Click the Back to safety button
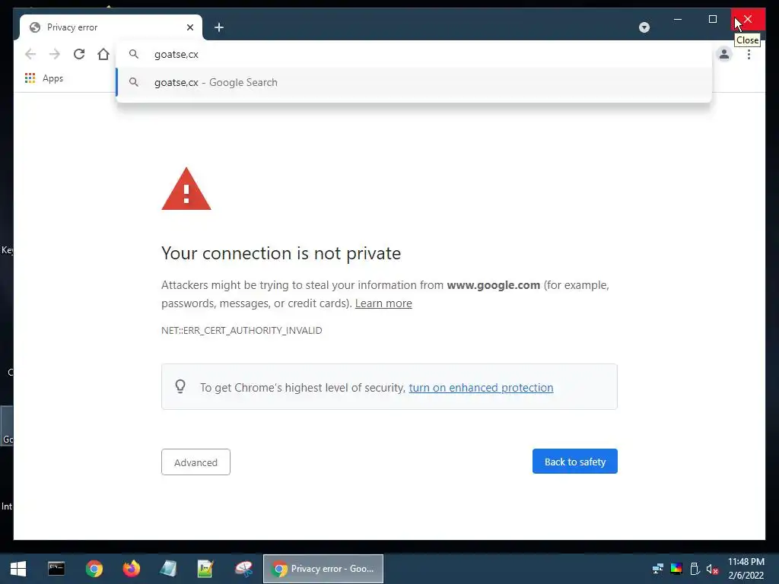 tap(575, 462)
